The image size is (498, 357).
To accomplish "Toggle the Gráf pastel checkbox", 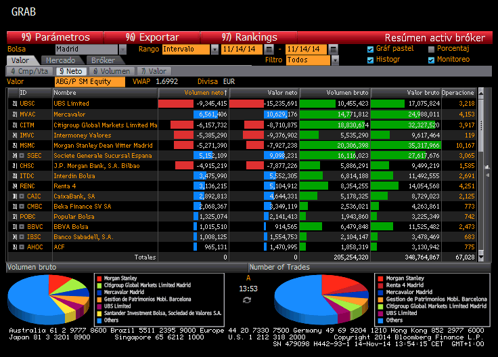I will click(x=370, y=49).
